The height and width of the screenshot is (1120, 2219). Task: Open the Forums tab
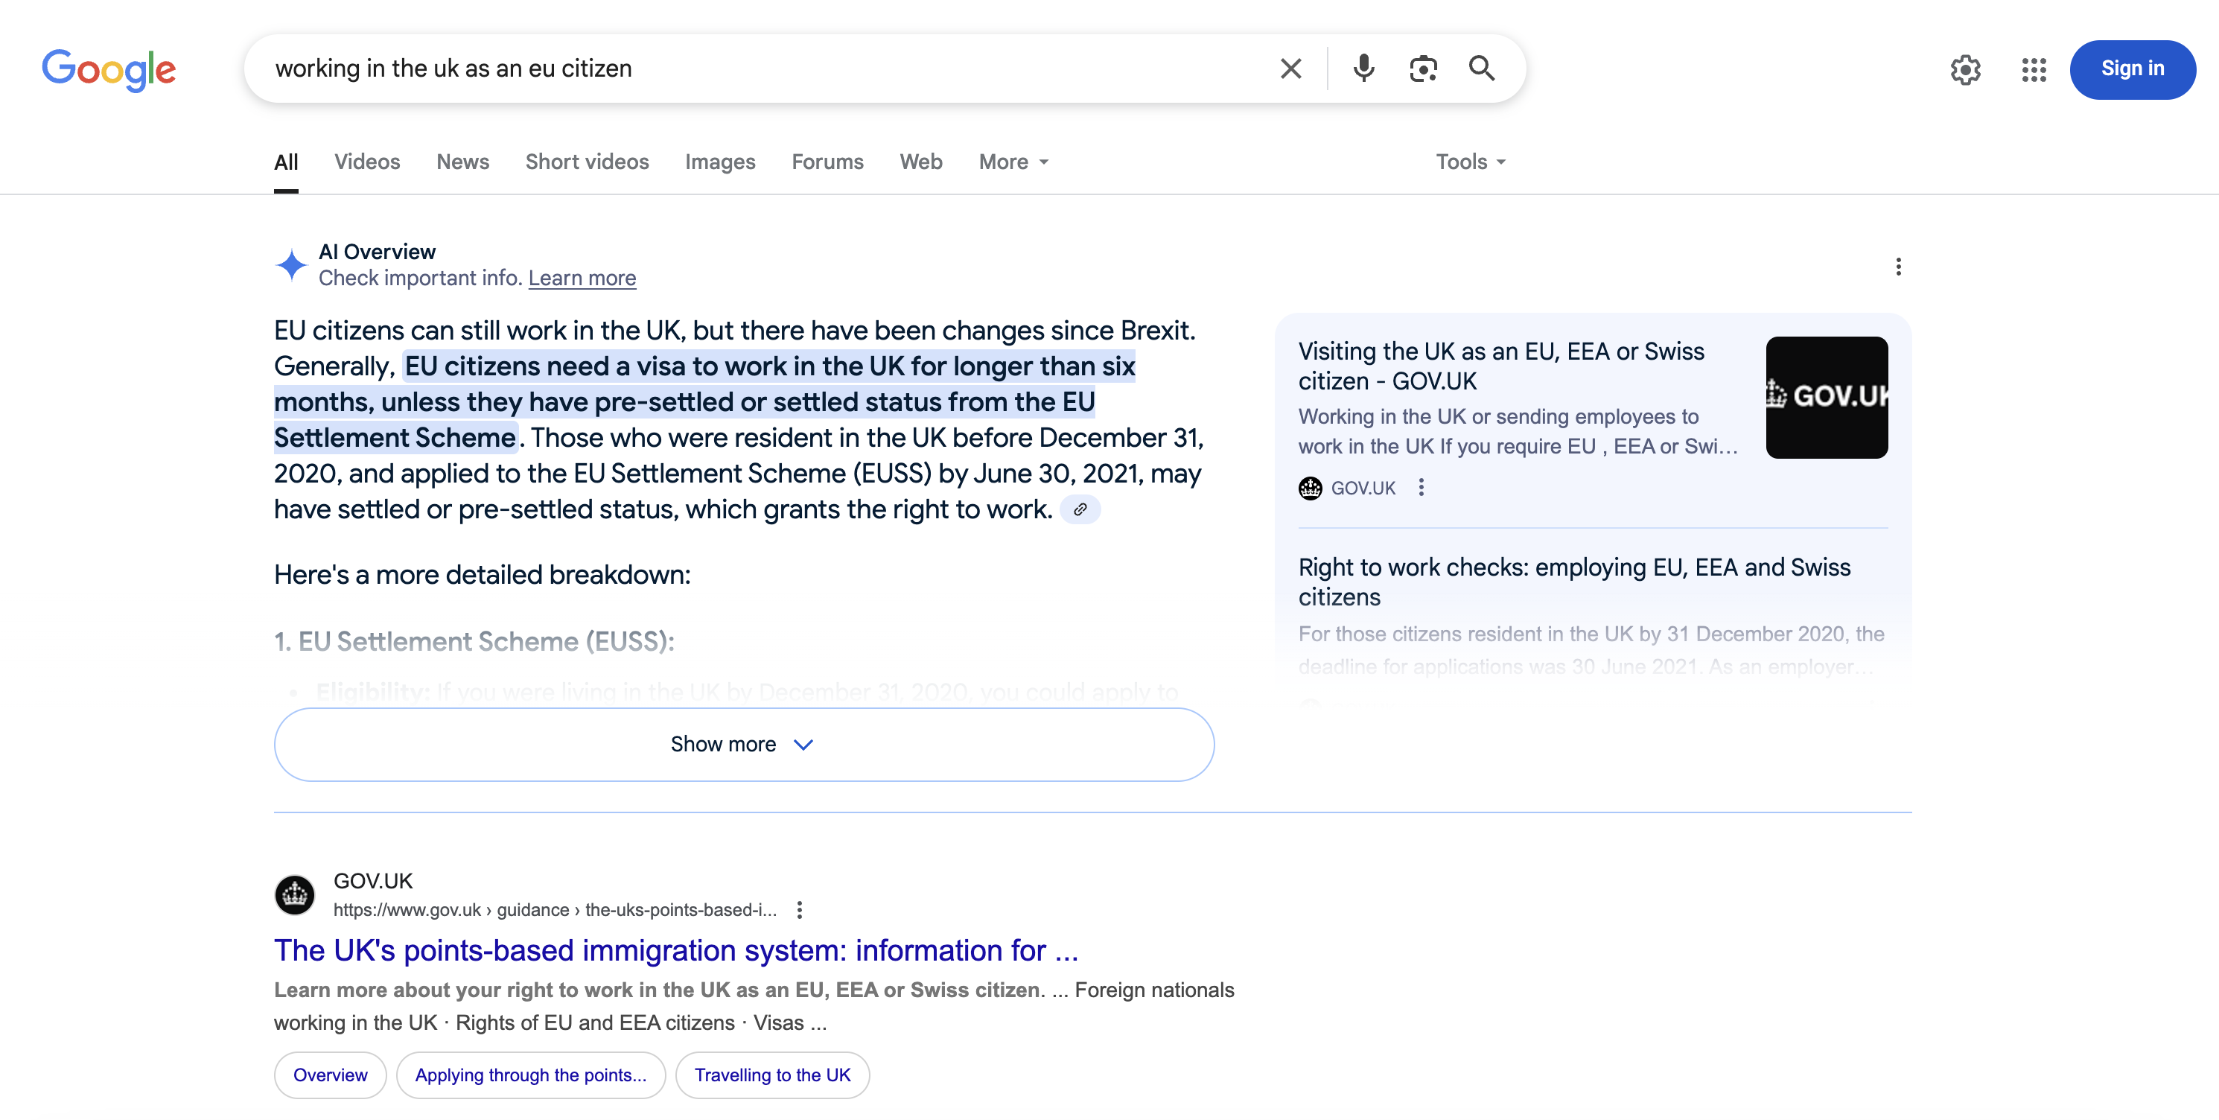tap(827, 162)
